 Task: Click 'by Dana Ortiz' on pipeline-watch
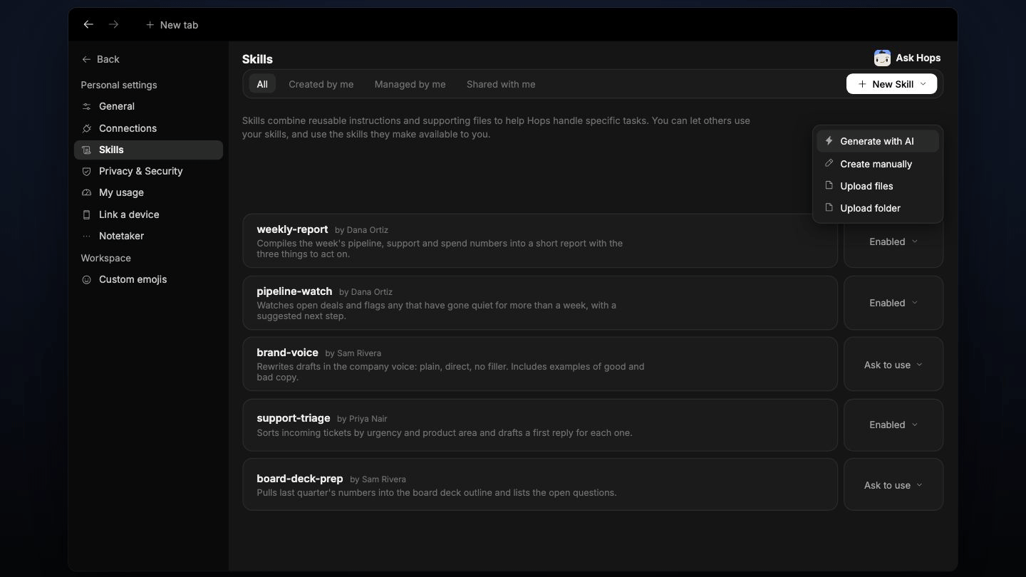pyautogui.click(x=366, y=292)
